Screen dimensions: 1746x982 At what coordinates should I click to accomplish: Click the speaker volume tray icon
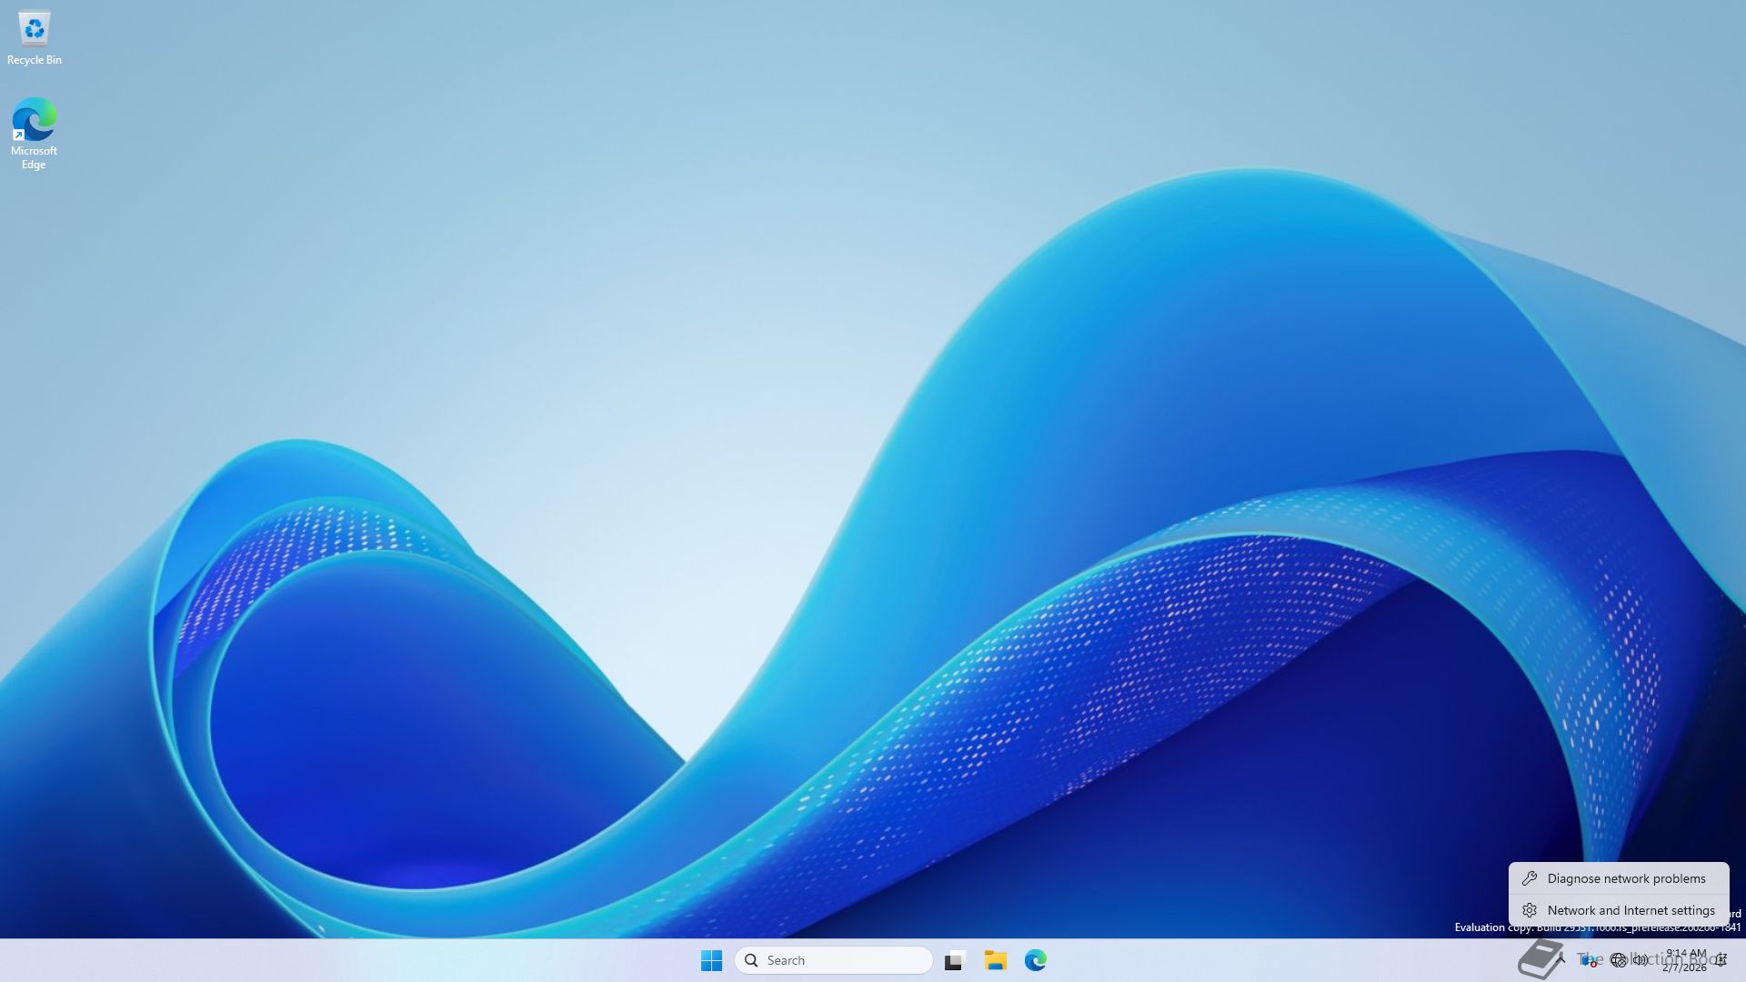click(x=1641, y=960)
